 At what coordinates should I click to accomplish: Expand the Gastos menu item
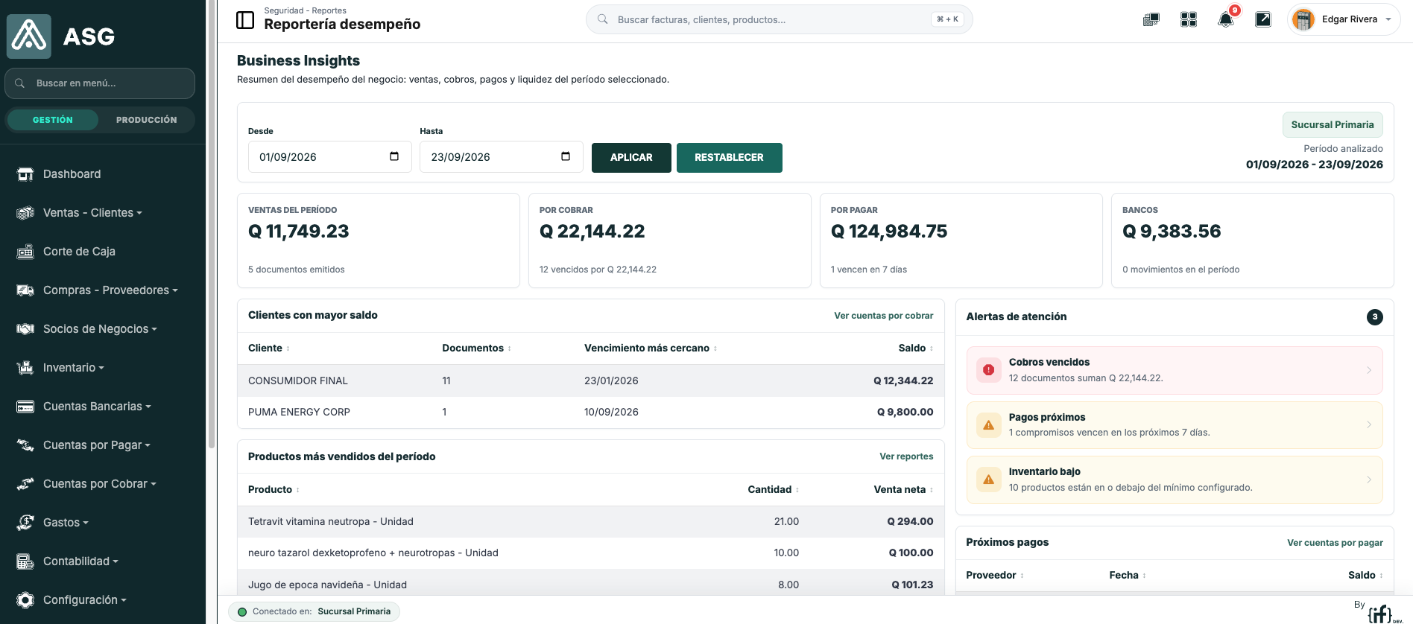click(x=66, y=523)
